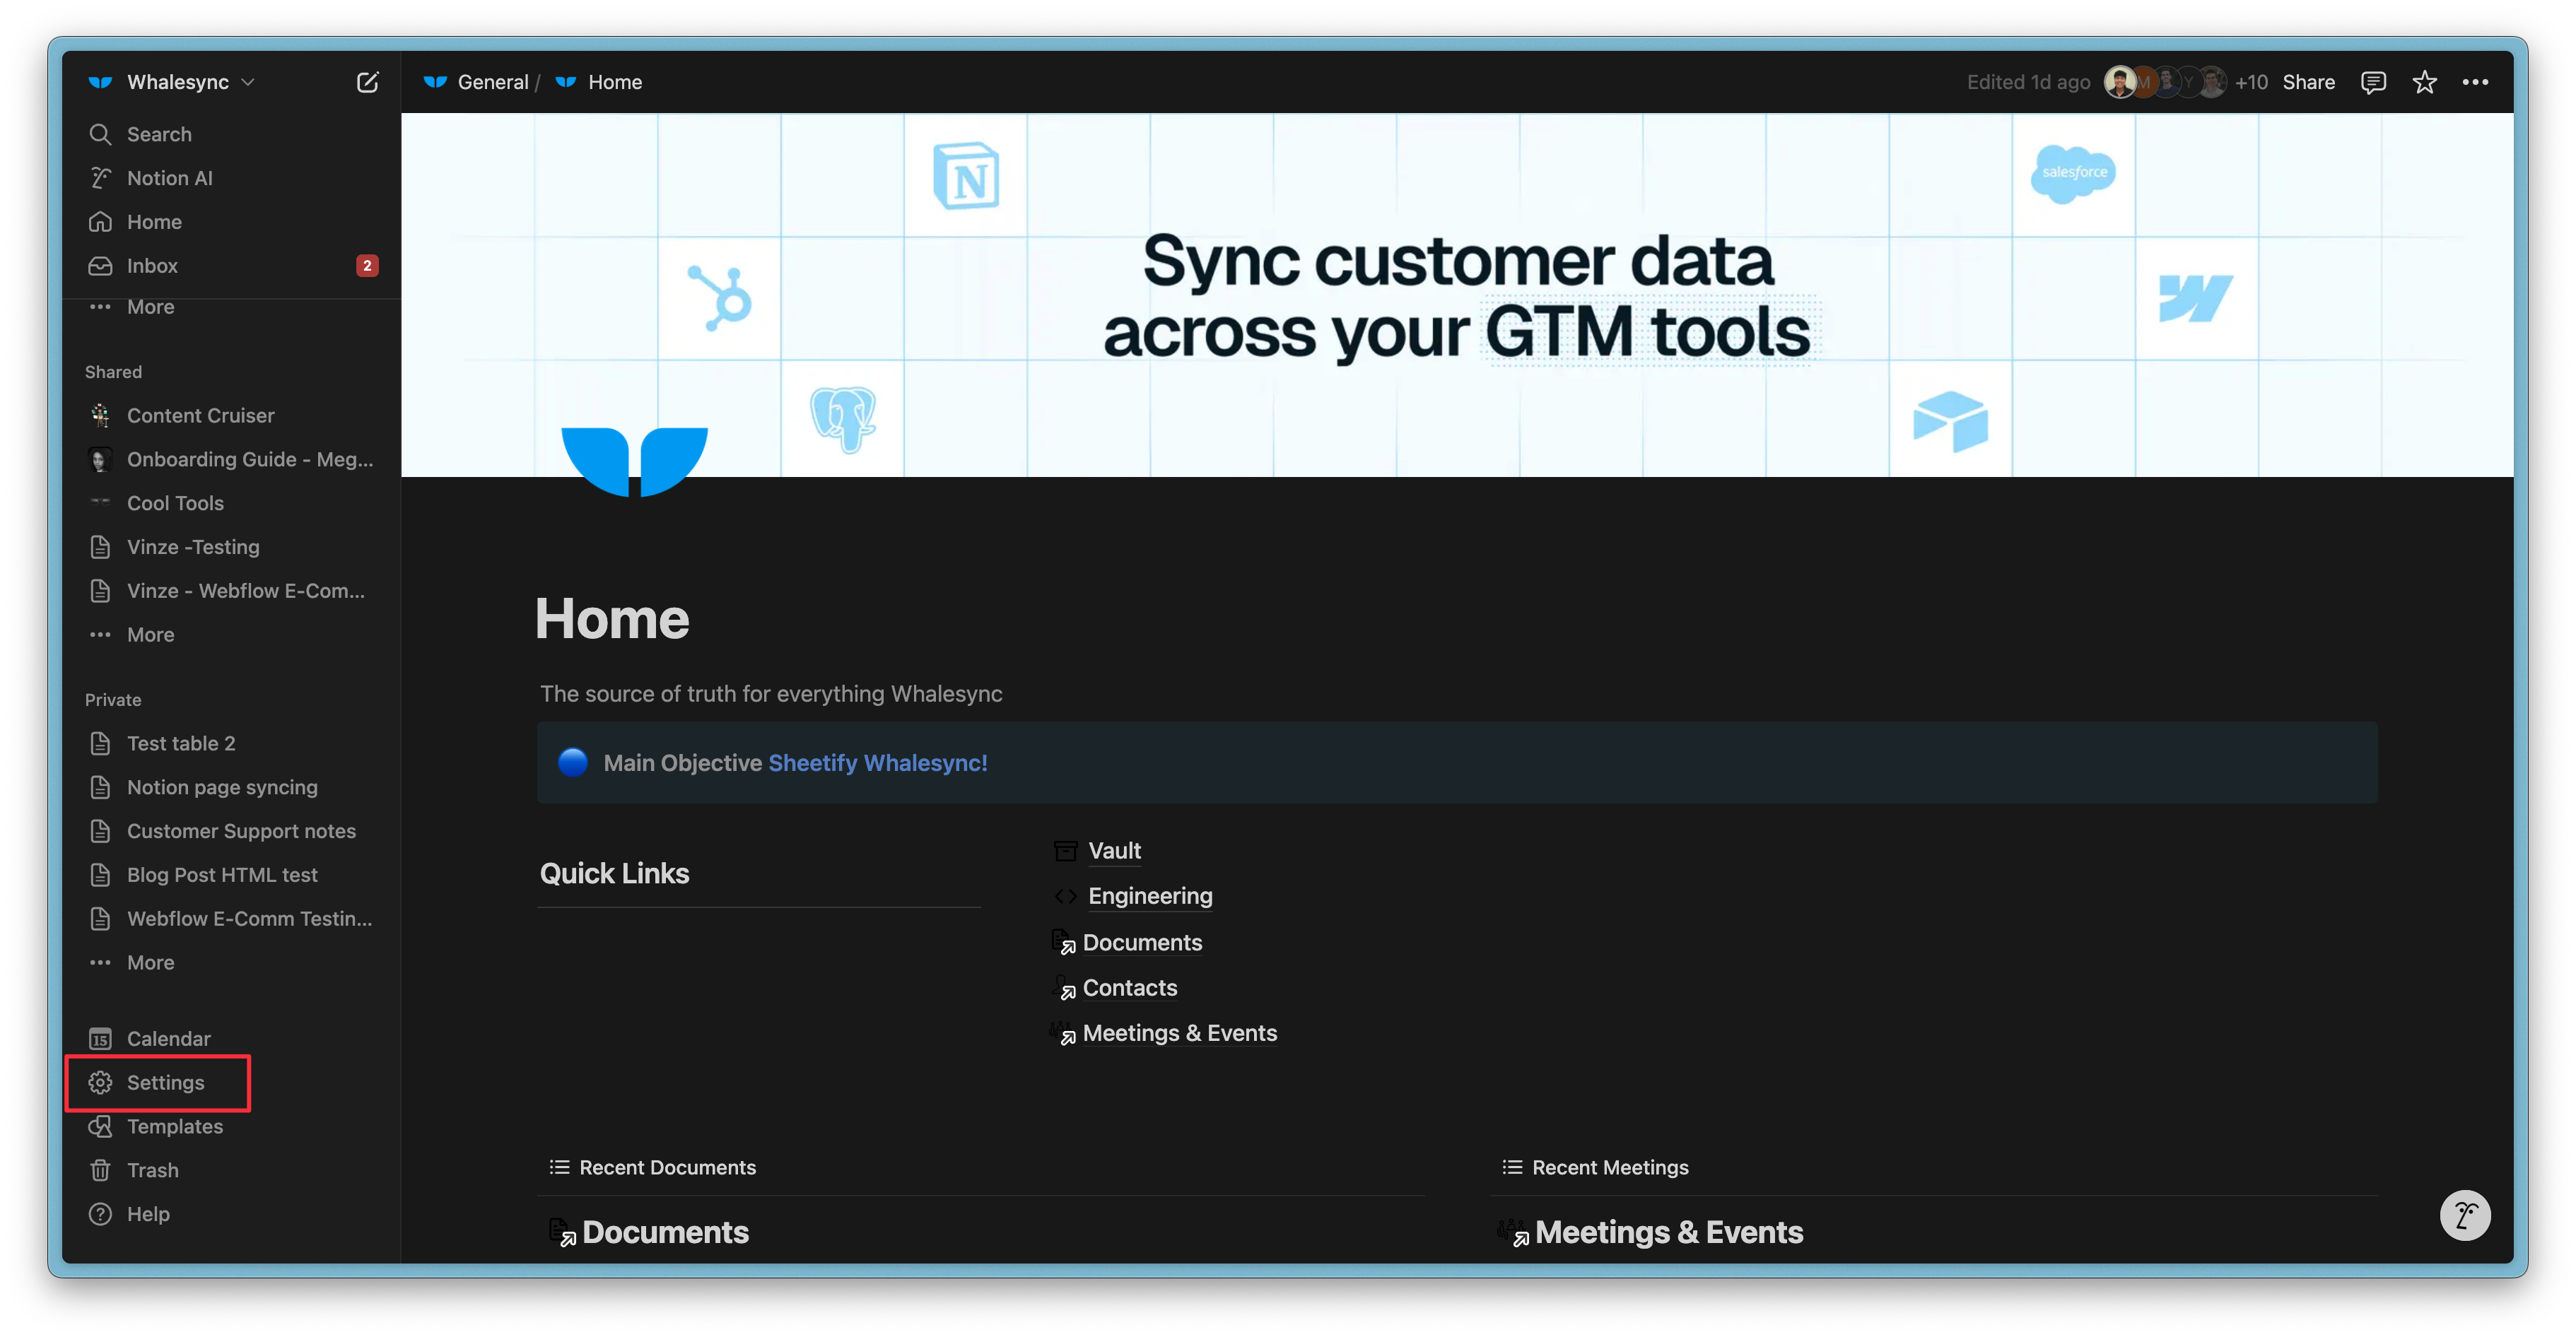
Task: Open Calendar from the sidebar
Action: [168, 1039]
